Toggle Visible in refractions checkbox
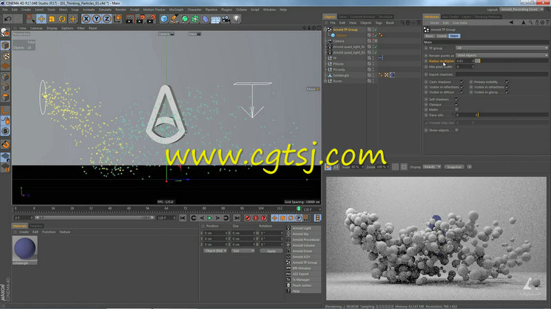Image resolution: width=551 pixels, height=309 pixels. click(507, 87)
